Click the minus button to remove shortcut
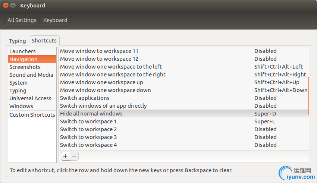The height and width of the screenshot is (183, 317). [x=74, y=156]
